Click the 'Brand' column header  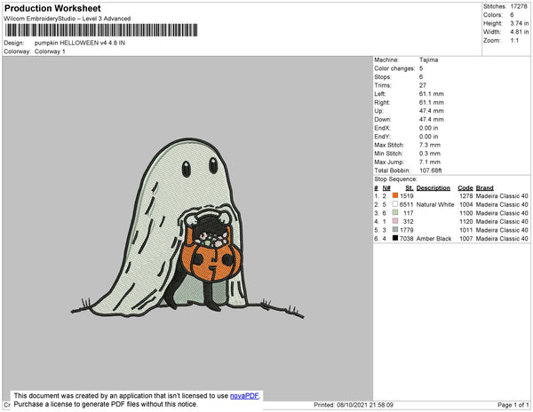pos(485,188)
